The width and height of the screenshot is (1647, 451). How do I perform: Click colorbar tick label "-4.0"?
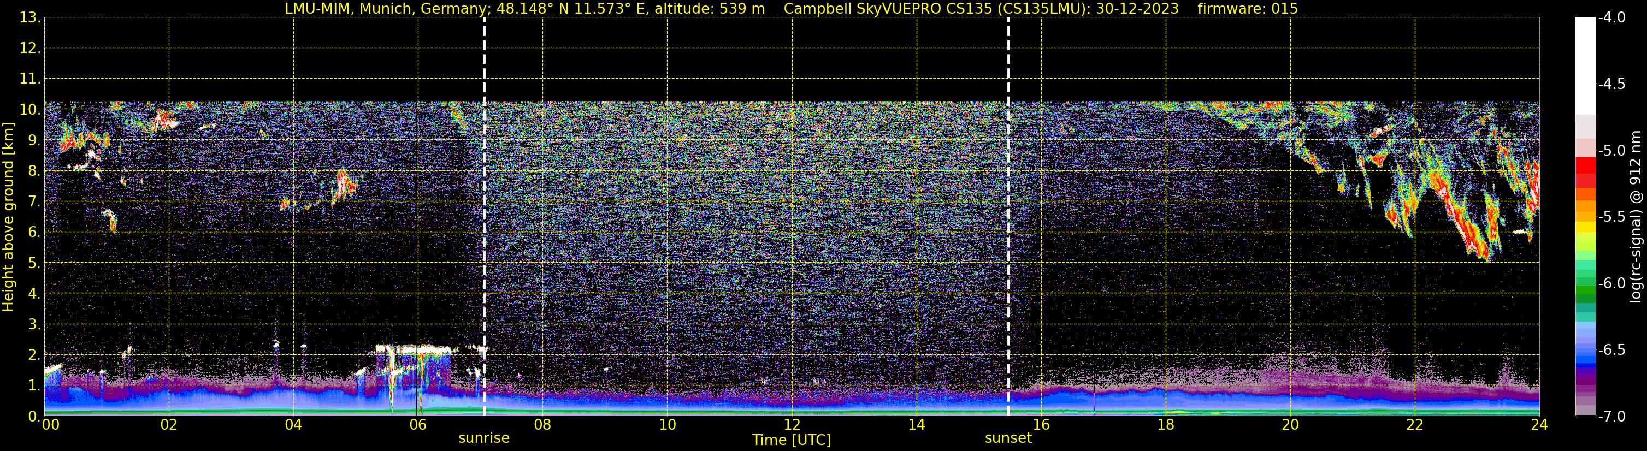click(1612, 18)
